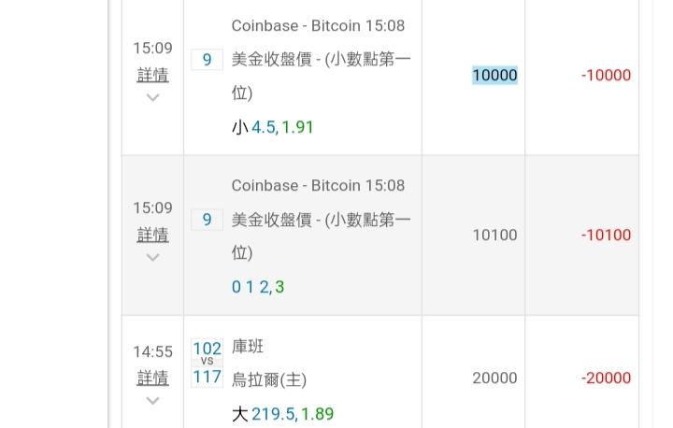Click team name 烏拉爾(主)
This screenshot has height=428, width=673.
pos(269,380)
